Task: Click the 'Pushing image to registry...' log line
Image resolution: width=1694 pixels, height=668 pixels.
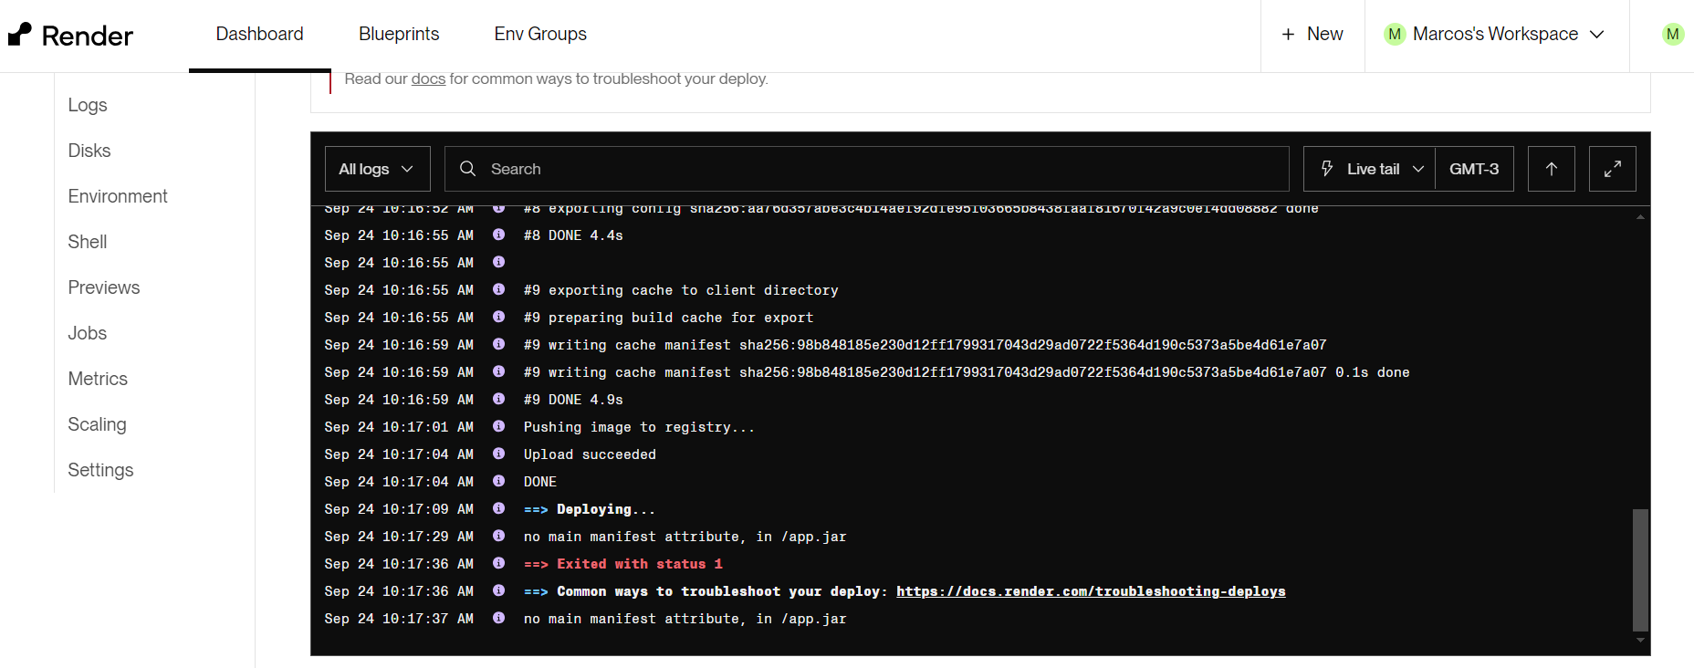Action: click(639, 427)
